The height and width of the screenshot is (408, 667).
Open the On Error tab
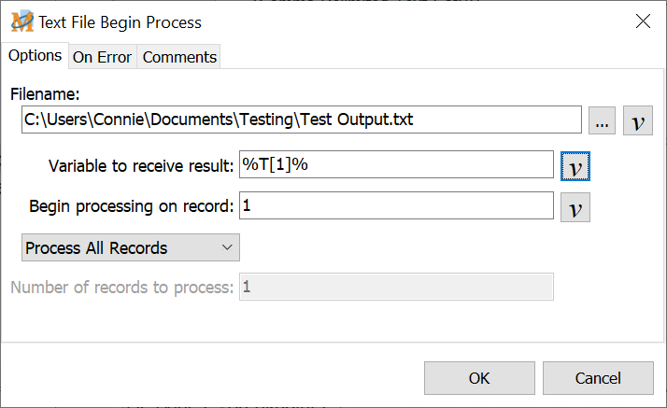103,57
